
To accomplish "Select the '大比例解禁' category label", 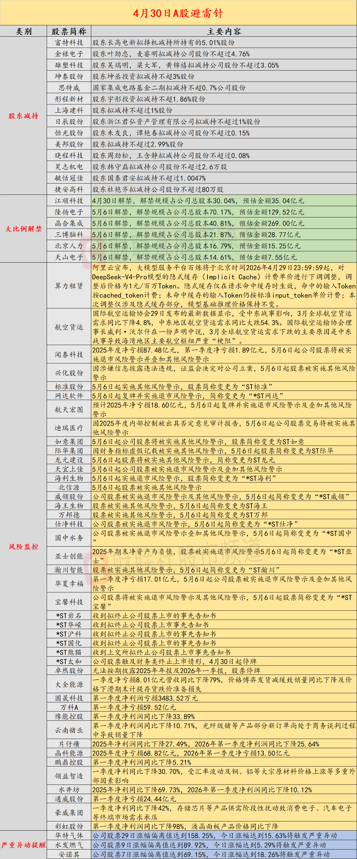I will coord(23,229).
